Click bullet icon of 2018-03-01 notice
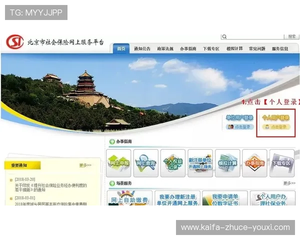This screenshot has height=240, width=300. point(11,198)
